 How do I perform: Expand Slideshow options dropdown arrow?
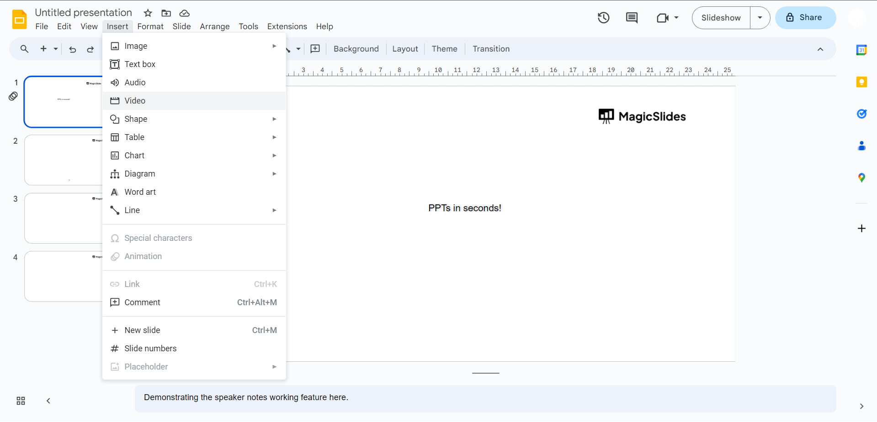tap(760, 18)
